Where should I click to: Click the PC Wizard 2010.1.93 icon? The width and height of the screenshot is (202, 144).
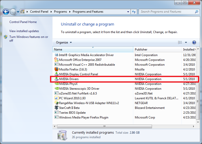56,98
